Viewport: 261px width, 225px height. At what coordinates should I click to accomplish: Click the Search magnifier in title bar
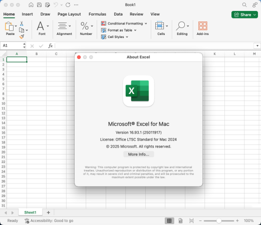[244, 4]
